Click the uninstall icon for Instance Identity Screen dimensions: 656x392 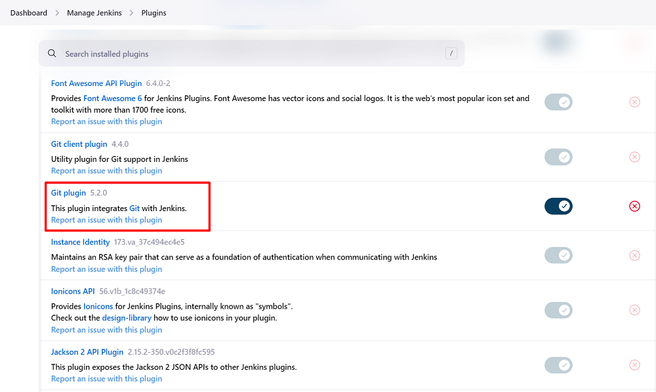[x=634, y=256]
